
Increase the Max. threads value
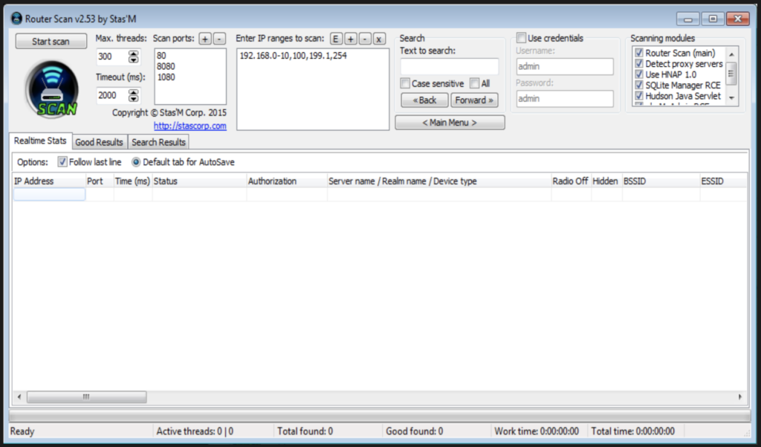(x=134, y=54)
